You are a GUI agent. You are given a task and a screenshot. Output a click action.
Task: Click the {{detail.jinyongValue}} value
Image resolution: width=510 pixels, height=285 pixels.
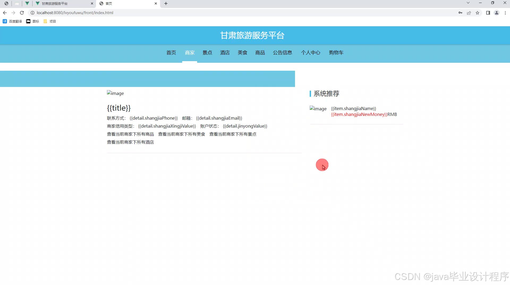point(245,126)
